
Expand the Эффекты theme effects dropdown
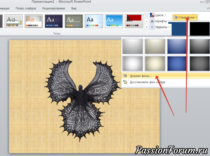(160, 27)
